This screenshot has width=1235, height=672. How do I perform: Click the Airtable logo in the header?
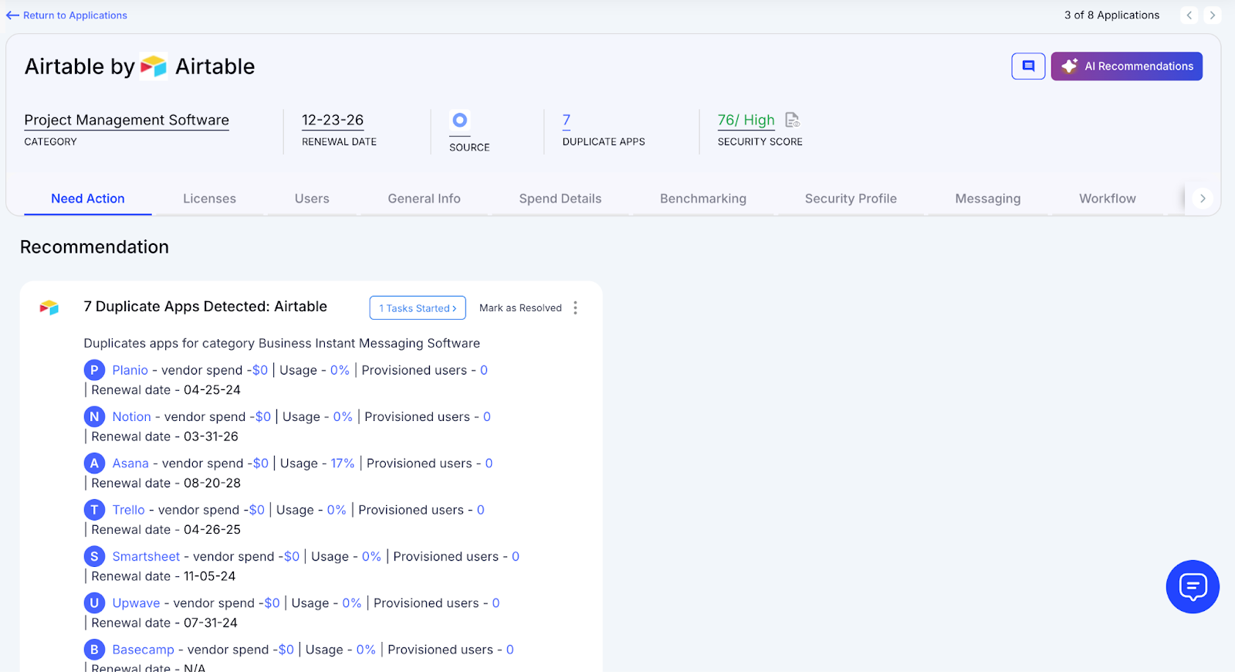(154, 66)
